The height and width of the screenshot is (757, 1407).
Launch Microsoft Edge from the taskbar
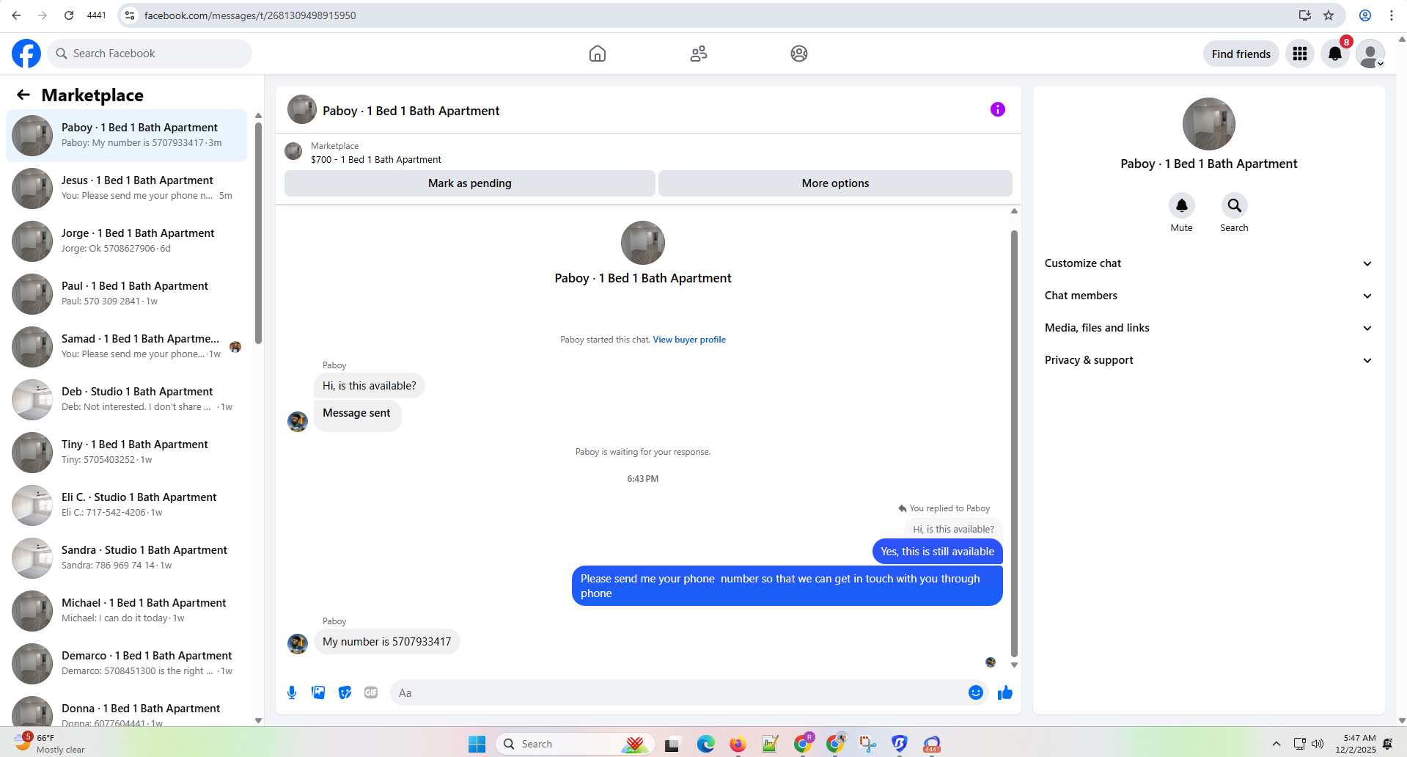click(705, 744)
